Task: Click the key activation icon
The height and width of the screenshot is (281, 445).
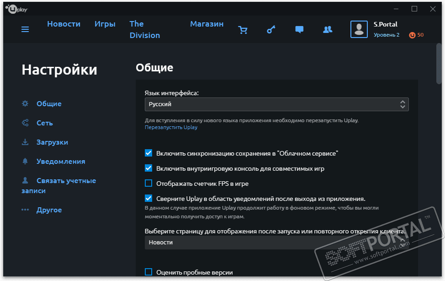Action: (271, 30)
